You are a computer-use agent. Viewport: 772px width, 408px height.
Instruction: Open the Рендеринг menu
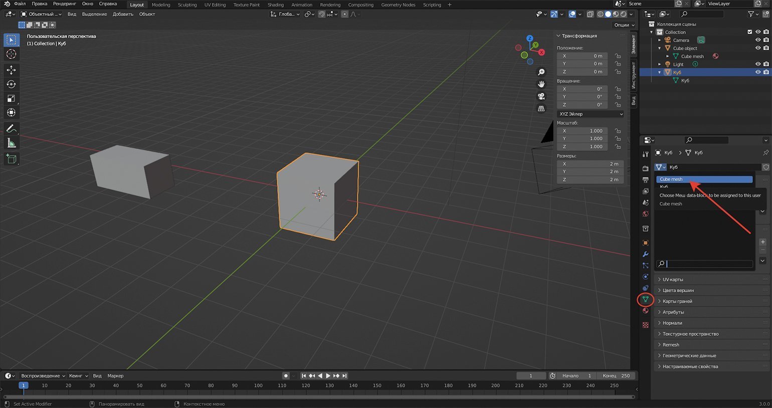tap(64, 4)
